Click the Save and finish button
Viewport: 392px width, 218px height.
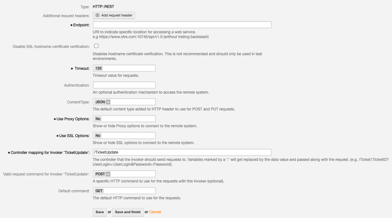click(x=128, y=212)
